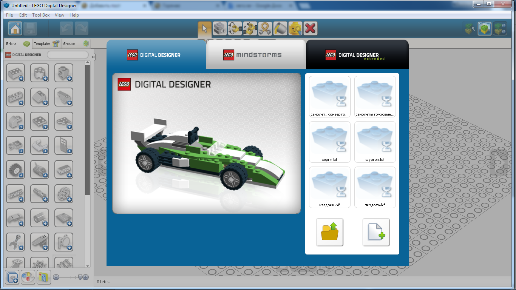Open the Tool Box menu
Image resolution: width=516 pixels, height=290 pixels.
pos(41,15)
